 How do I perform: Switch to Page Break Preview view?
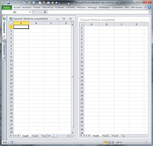112,142
